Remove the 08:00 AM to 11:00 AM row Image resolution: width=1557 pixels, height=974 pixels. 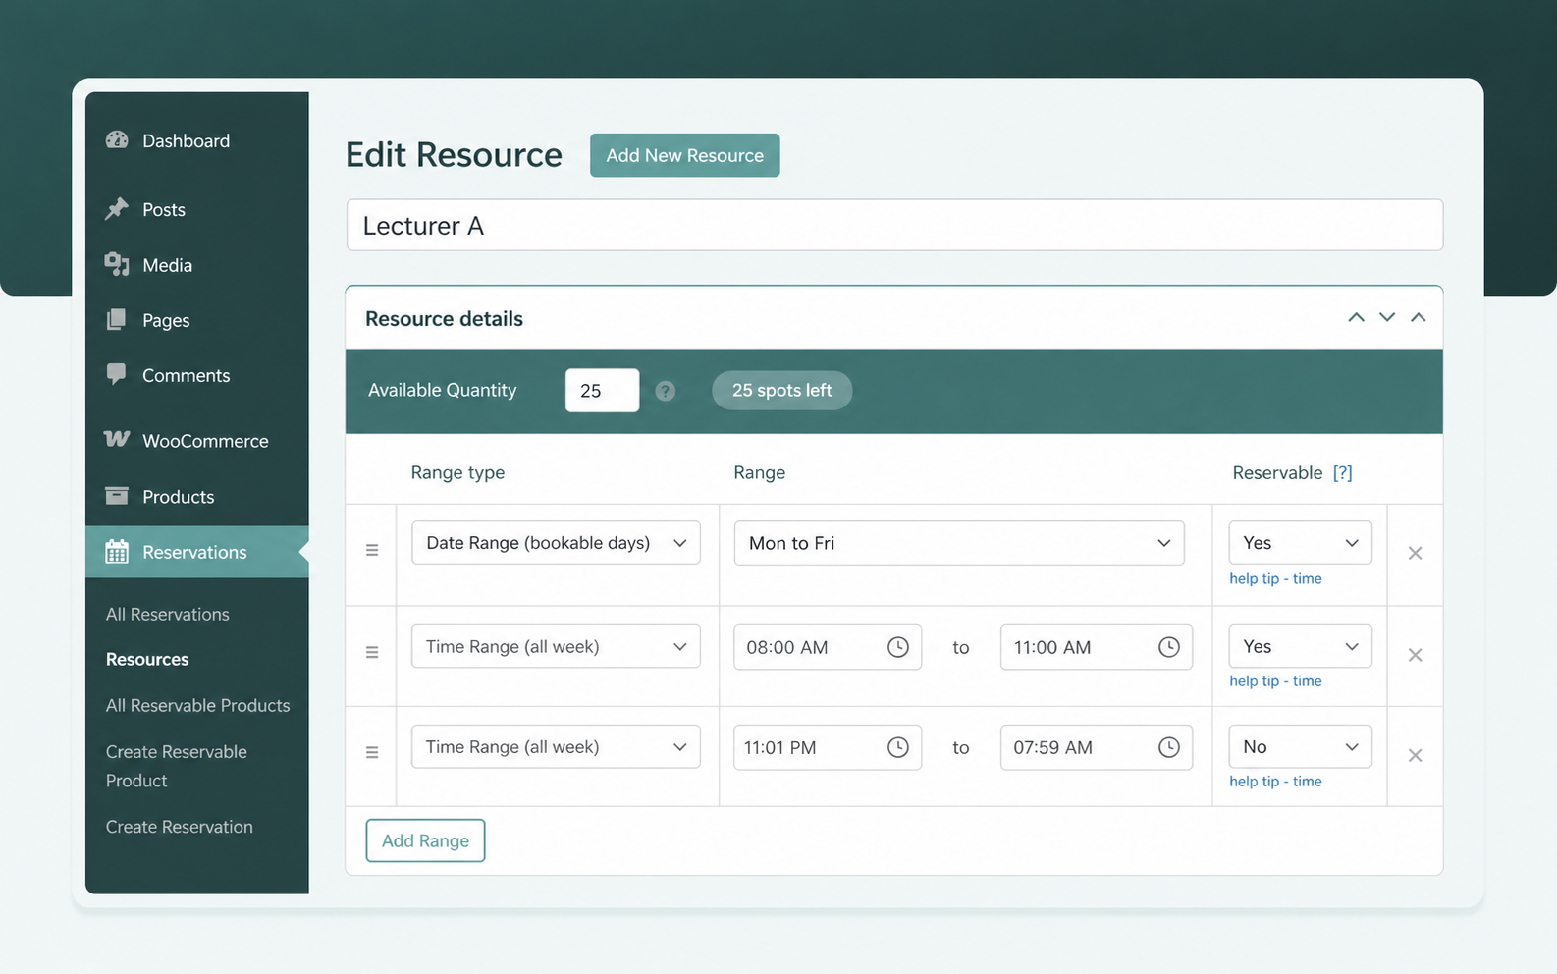[1415, 655]
